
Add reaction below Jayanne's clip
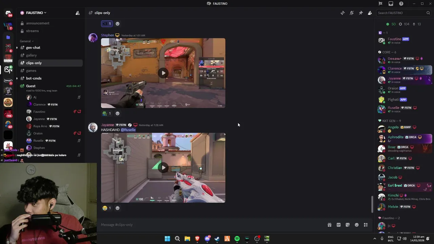click(x=118, y=208)
